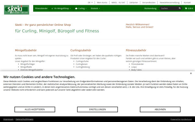Close the cookie banner with the X
The width and height of the screenshot is (195, 122).
click(x=191, y=73)
